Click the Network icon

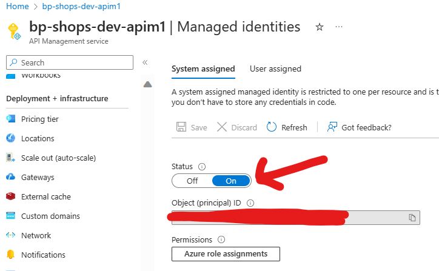point(11,235)
